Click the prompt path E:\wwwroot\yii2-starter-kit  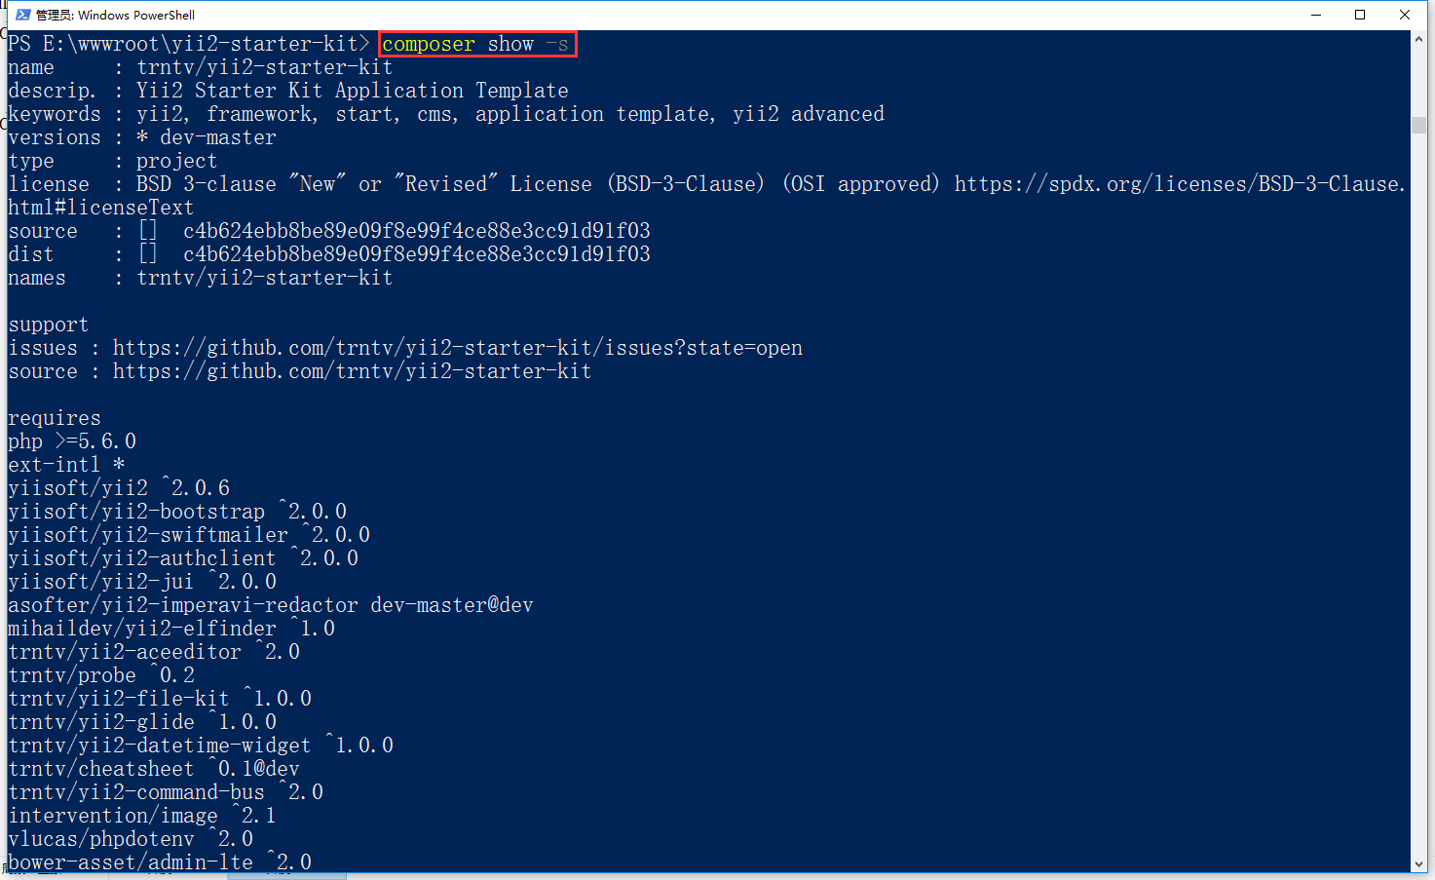tap(201, 44)
